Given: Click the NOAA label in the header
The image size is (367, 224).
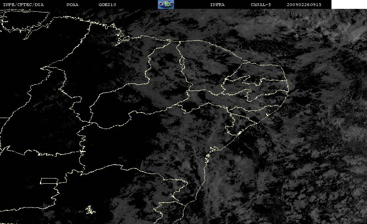Looking at the screenshot, I should click(x=72, y=5).
